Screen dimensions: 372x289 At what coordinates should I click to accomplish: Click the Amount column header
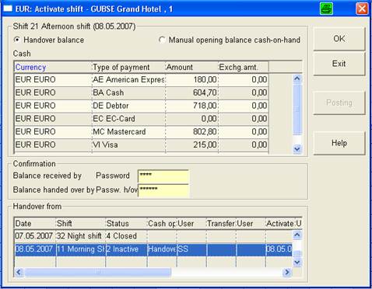point(191,67)
